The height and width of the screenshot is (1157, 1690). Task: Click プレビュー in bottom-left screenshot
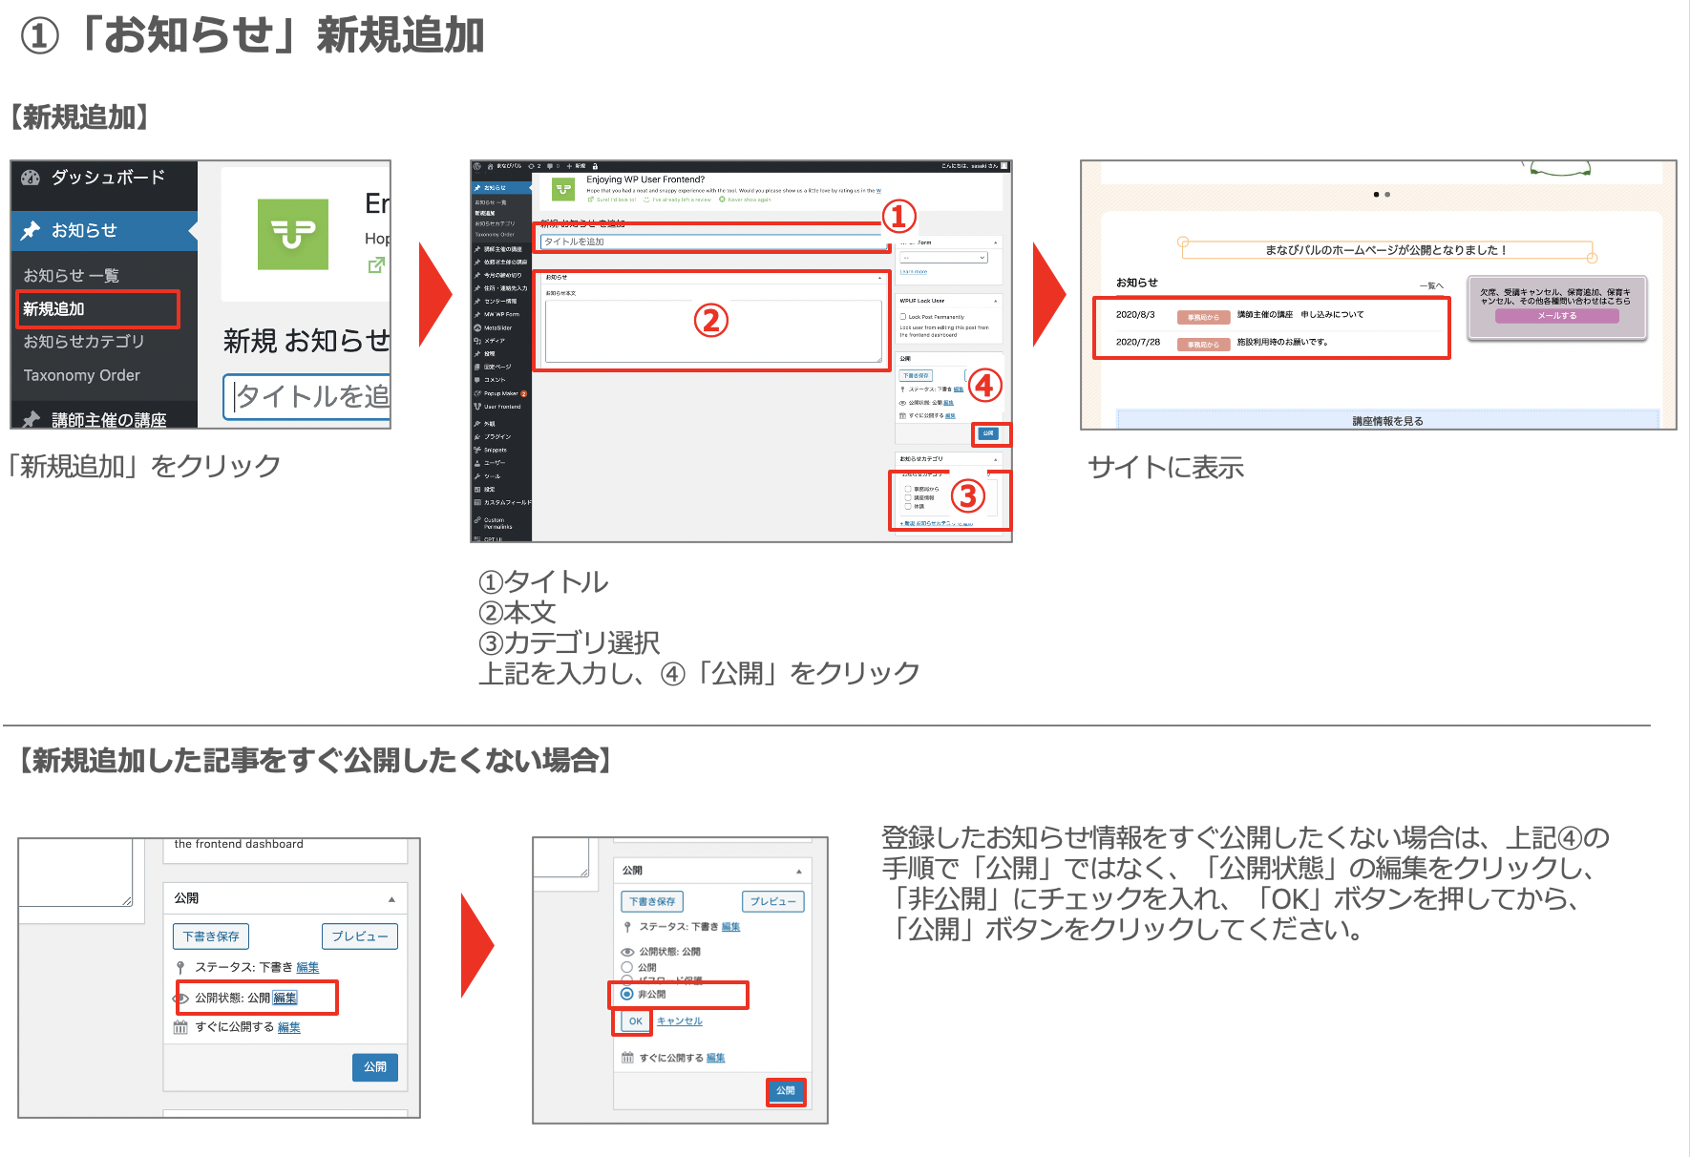pos(359,936)
